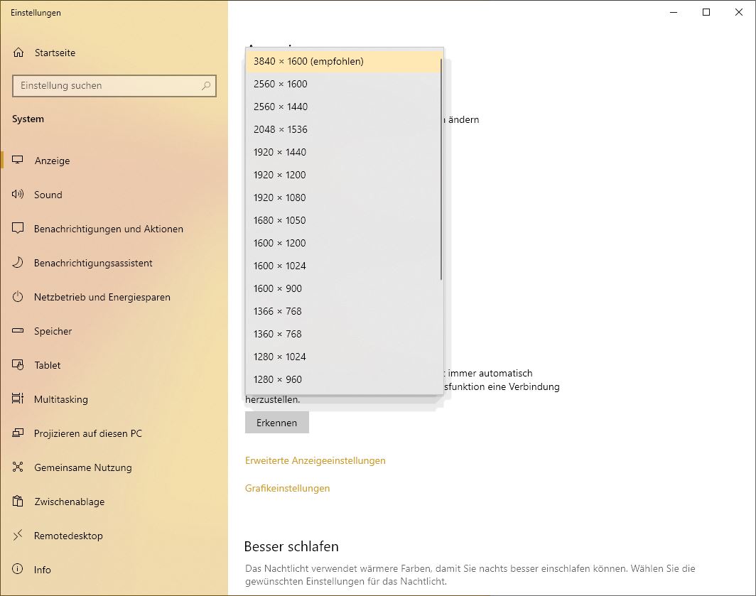
Task: Choose 2560 × 1440 resolution option
Action: tap(343, 107)
